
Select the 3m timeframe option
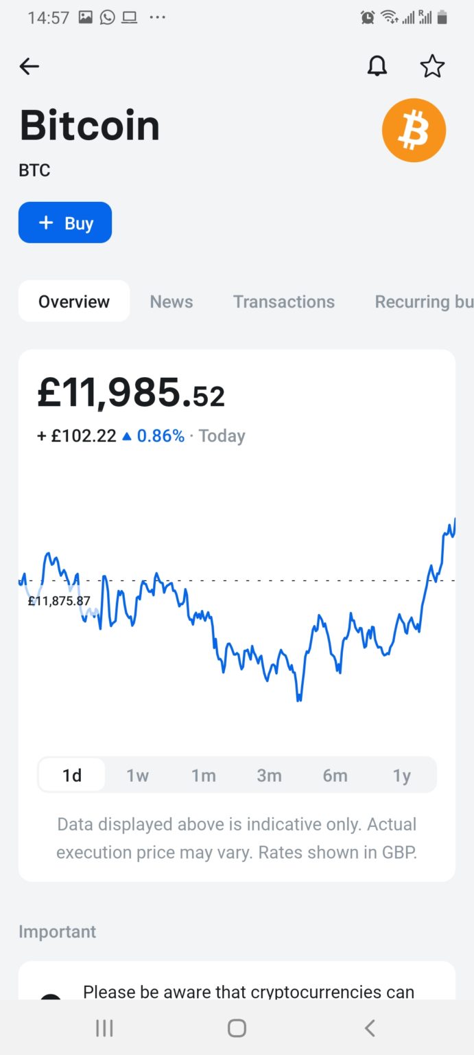pyautogui.click(x=270, y=775)
